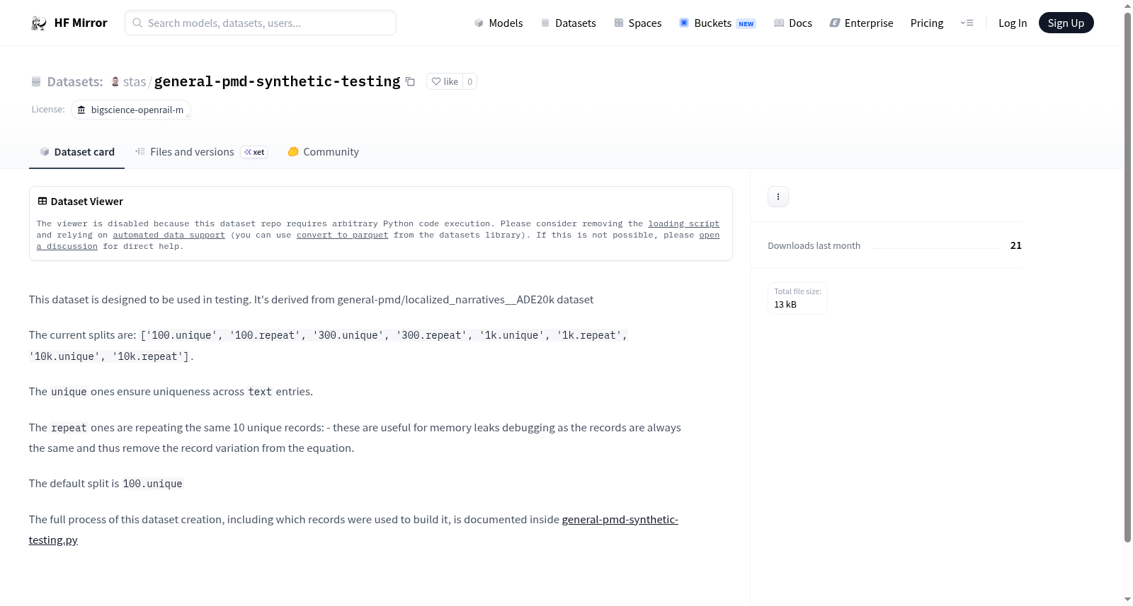Open the Docs page

(x=793, y=23)
